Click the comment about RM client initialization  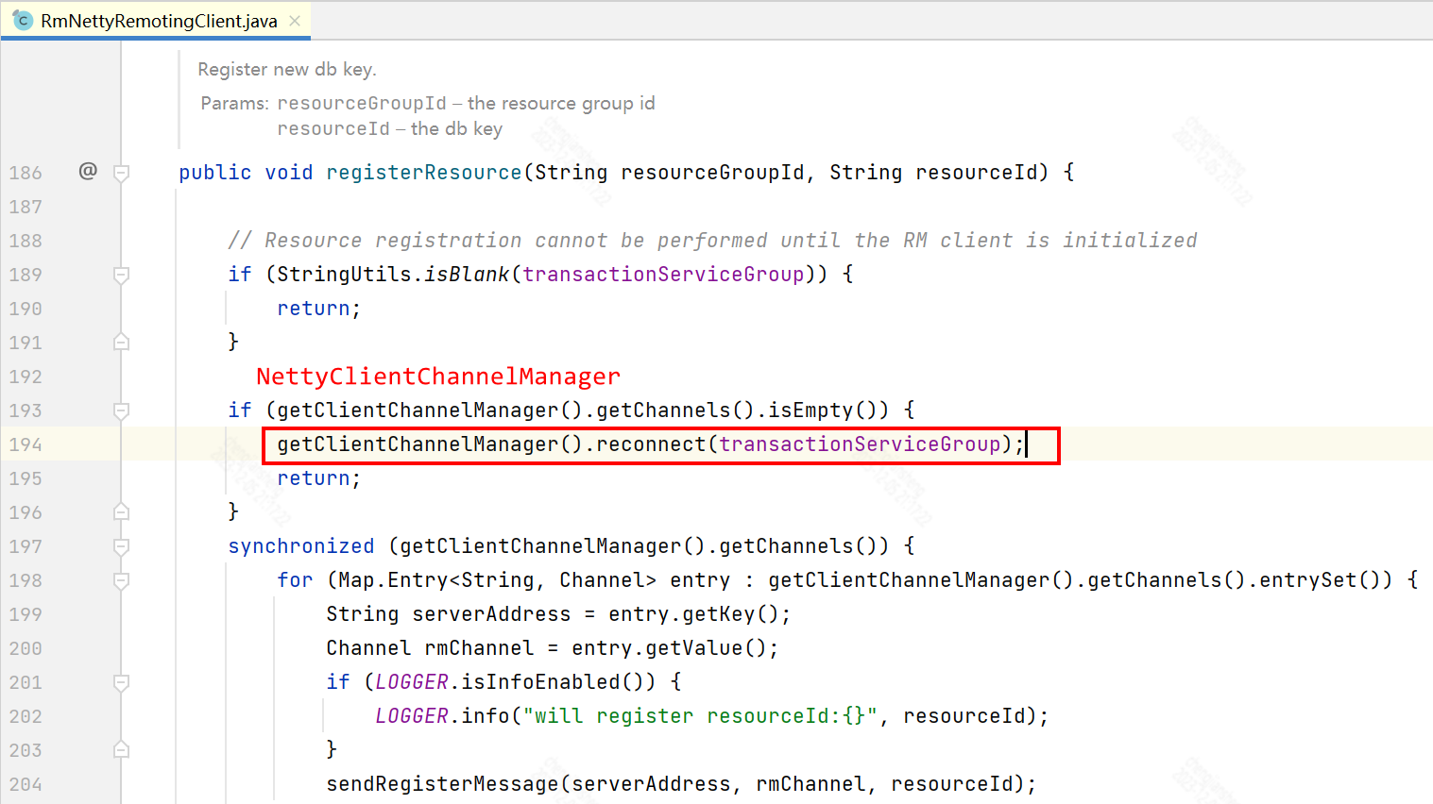click(712, 241)
